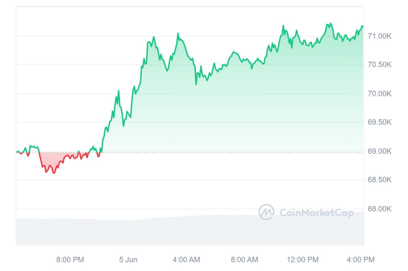This screenshot has height=271, width=408.
Task: Click the 70.00K price axis label
Action: coord(380,94)
